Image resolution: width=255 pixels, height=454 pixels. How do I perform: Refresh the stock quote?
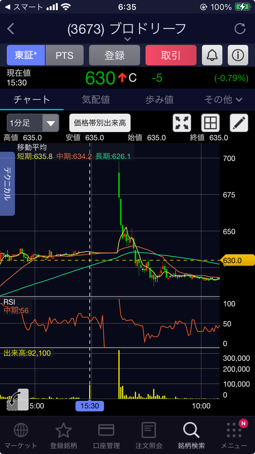[240, 29]
